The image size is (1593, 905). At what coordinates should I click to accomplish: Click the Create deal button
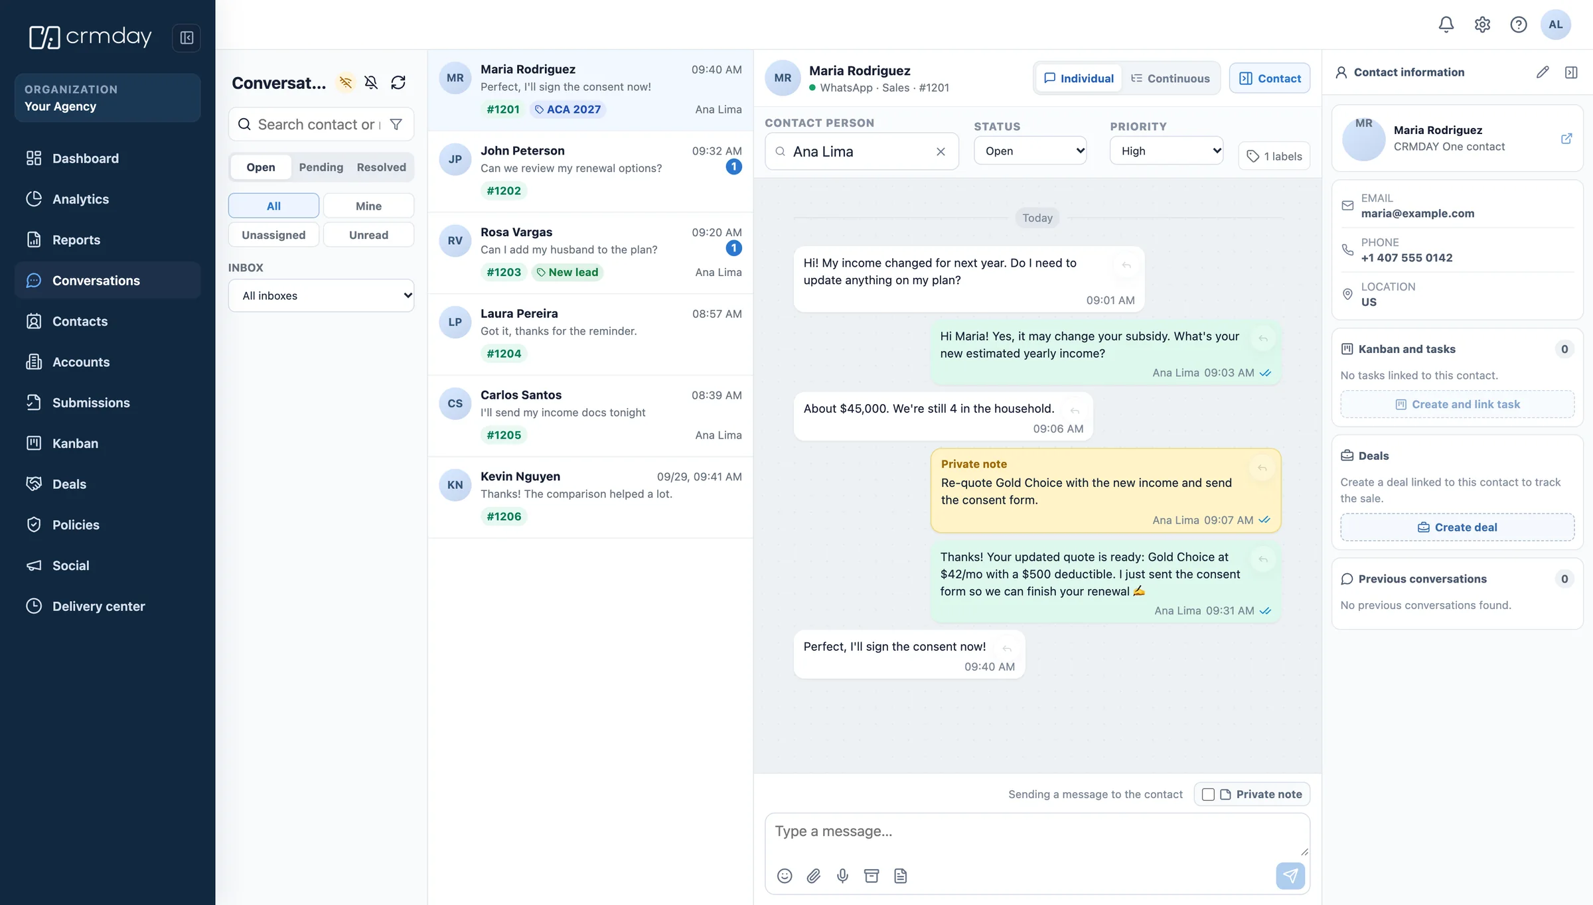pyautogui.click(x=1457, y=527)
